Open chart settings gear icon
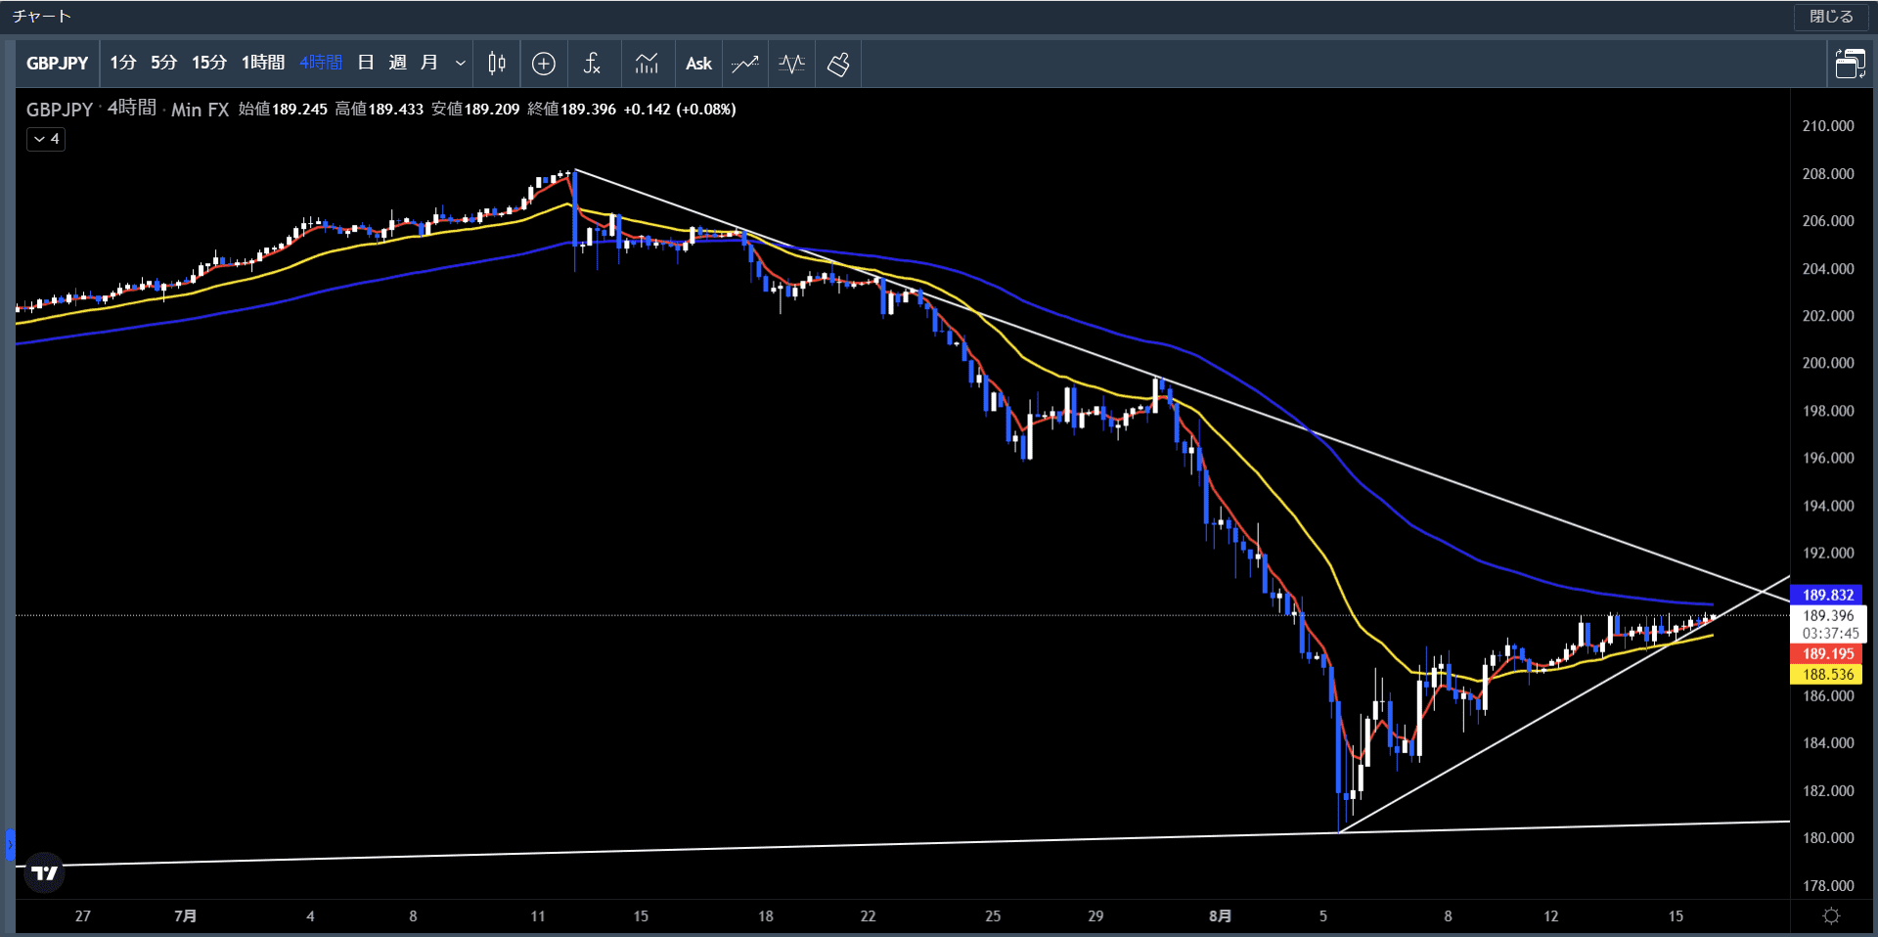1878x937 pixels. (x=1832, y=916)
